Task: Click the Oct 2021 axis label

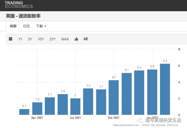Action: click(113, 118)
